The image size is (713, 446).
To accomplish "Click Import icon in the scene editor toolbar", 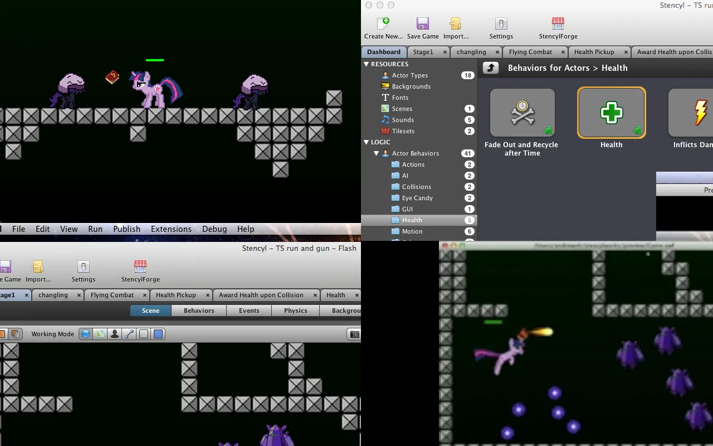I will click(38, 266).
